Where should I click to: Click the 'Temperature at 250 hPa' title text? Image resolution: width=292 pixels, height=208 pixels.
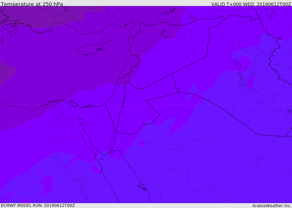pos(32,4)
